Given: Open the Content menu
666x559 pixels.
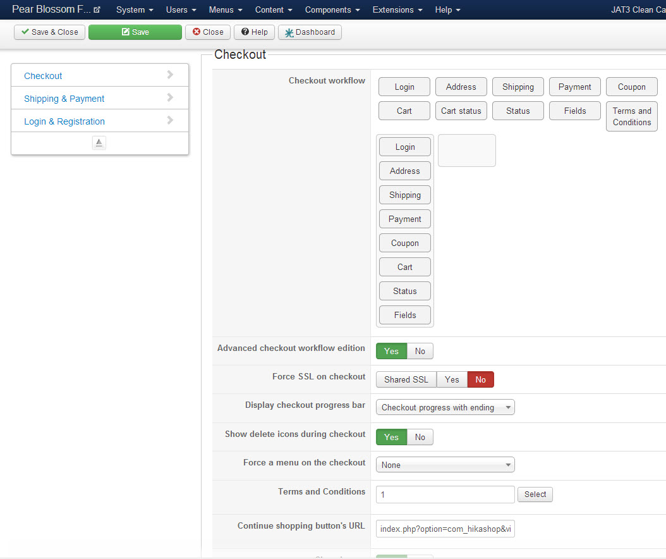Looking at the screenshot, I should (274, 9).
